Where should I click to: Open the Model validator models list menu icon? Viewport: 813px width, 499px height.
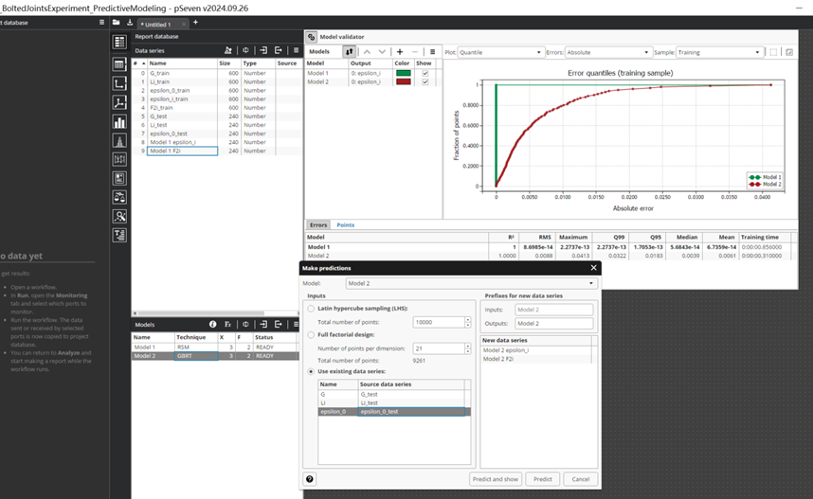point(432,52)
